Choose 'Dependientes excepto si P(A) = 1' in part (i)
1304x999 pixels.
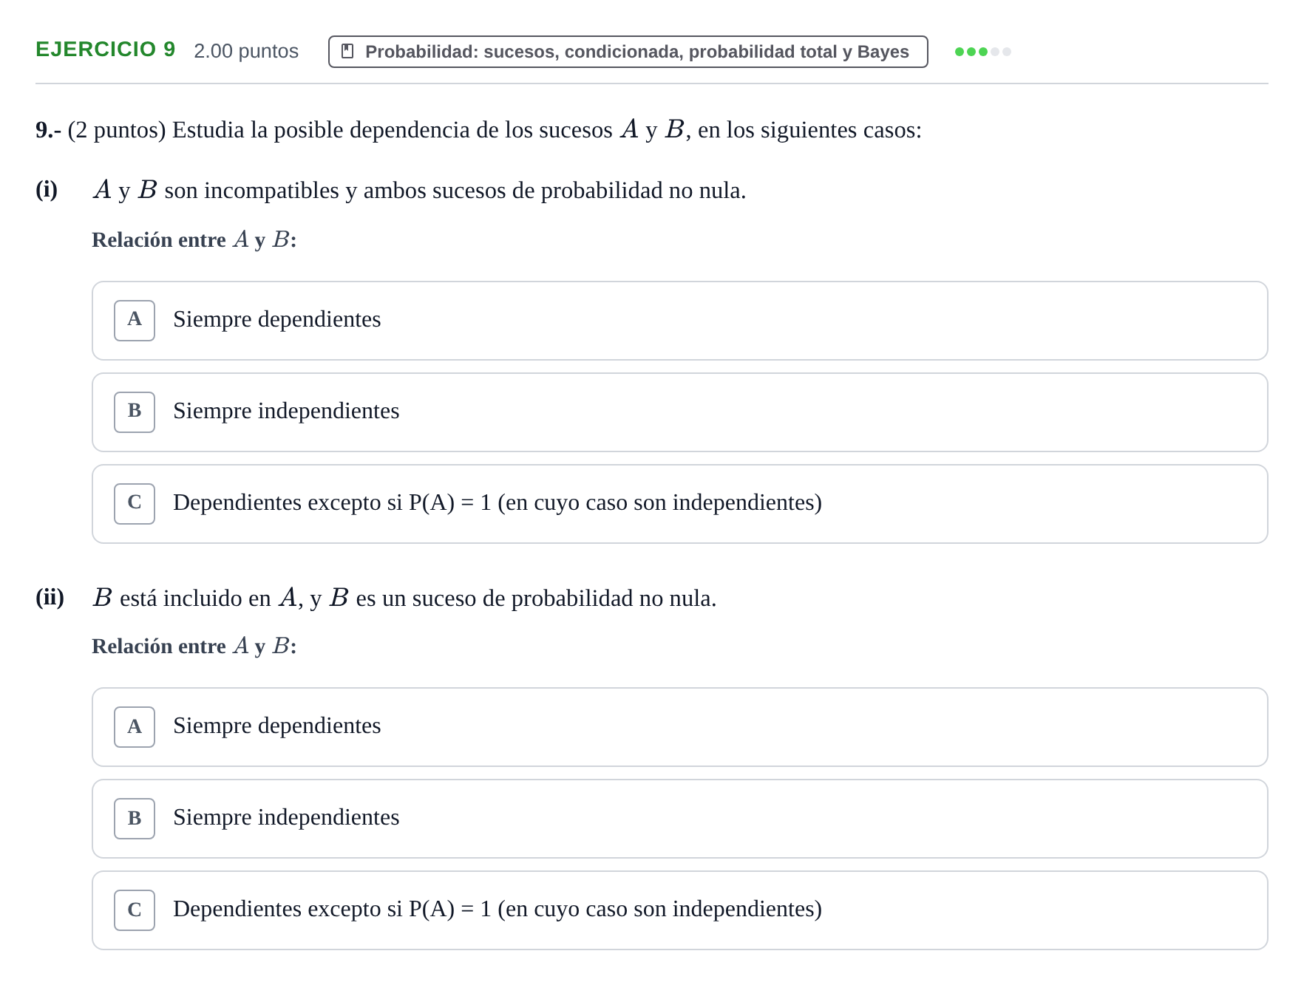[x=680, y=504]
